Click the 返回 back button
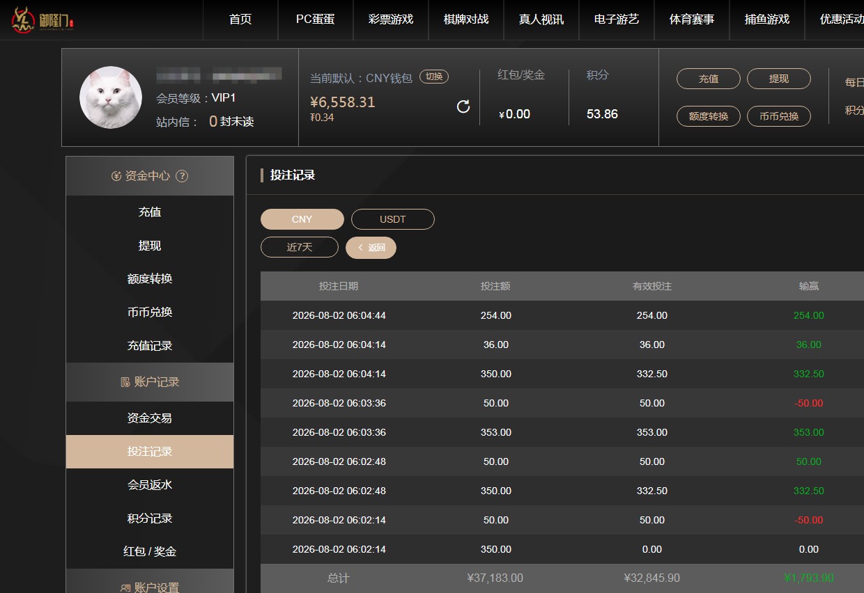The width and height of the screenshot is (864, 593). pyautogui.click(x=371, y=247)
